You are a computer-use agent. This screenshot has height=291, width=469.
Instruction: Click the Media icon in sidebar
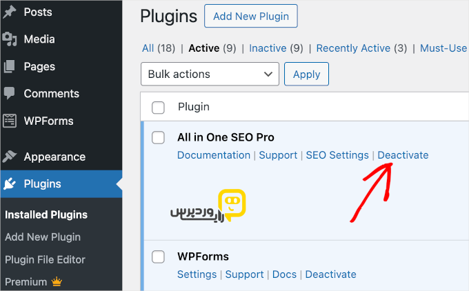click(10, 39)
